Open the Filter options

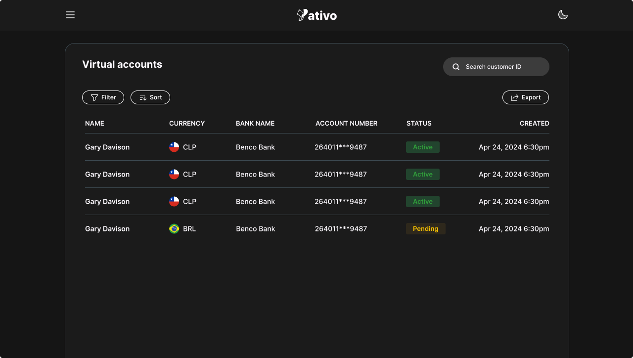pos(103,97)
